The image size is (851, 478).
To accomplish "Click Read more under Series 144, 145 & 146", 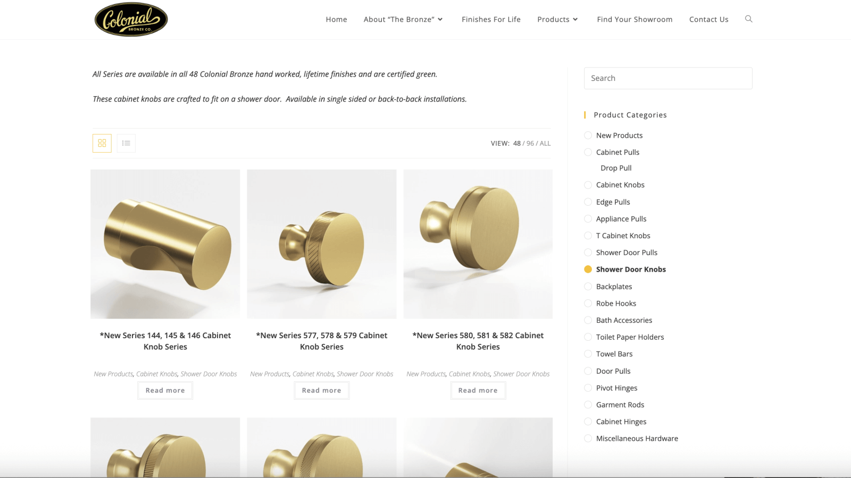I will 165,390.
